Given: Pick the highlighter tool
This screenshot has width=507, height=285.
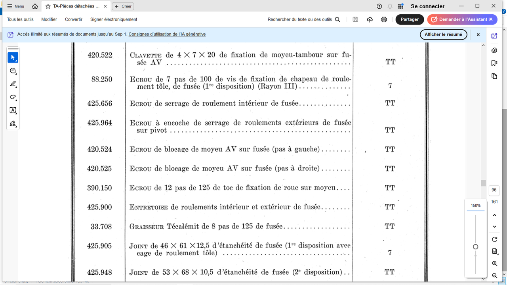Looking at the screenshot, I should (13, 84).
